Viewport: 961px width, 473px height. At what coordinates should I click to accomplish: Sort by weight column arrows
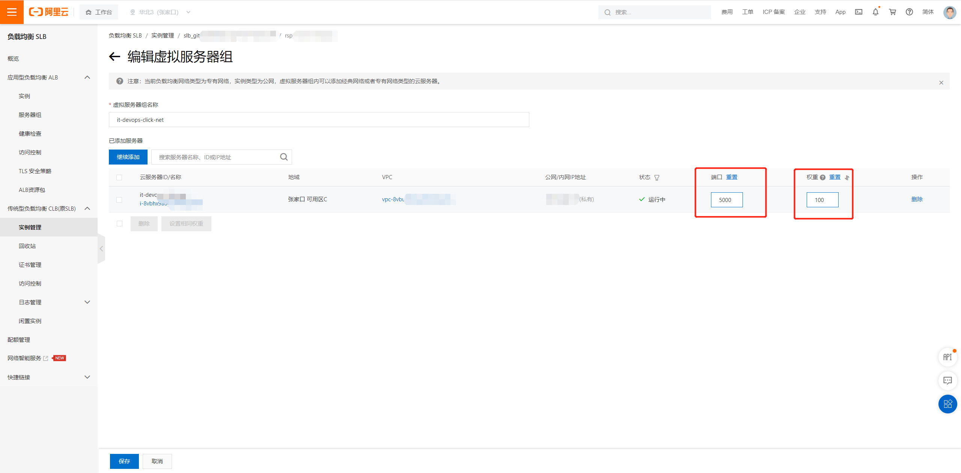coord(847,178)
